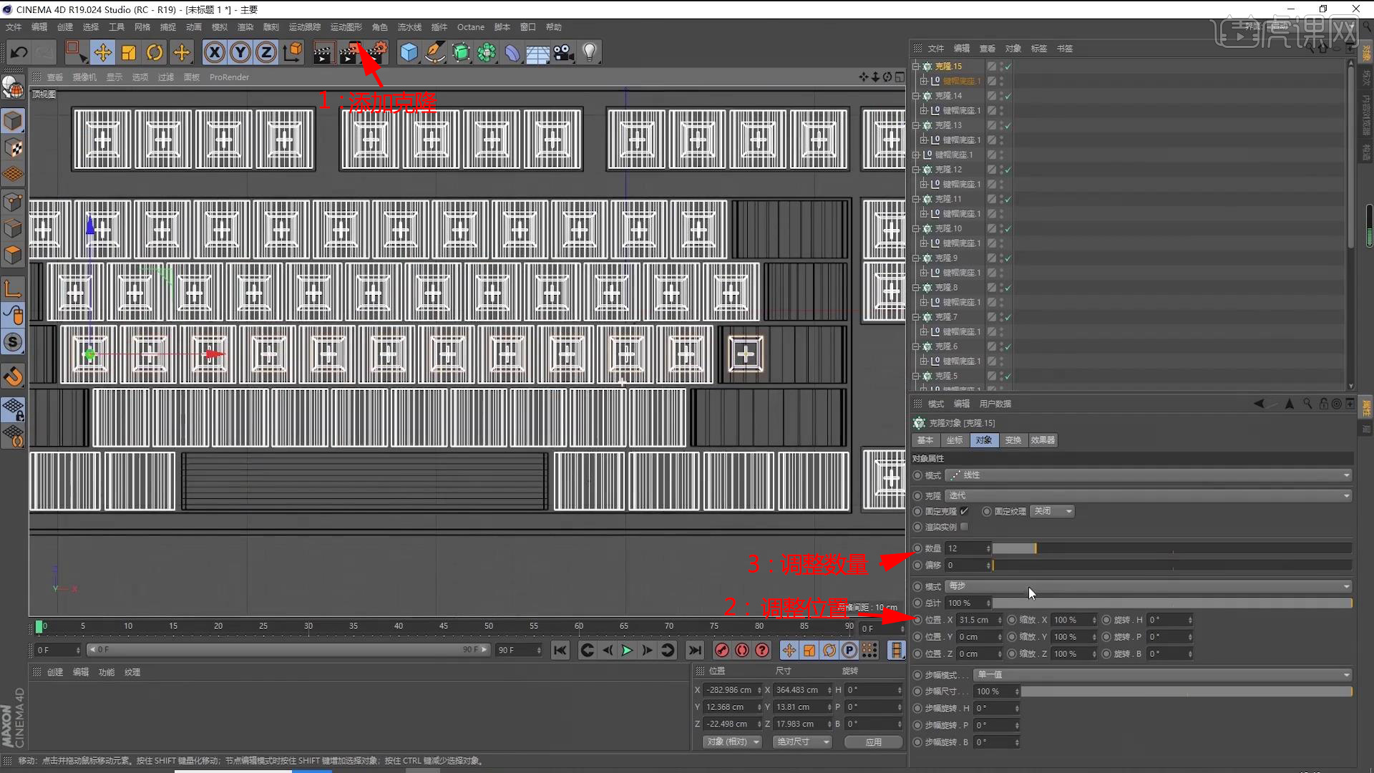Switch to the 变换 tab
The image size is (1374, 773).
1013,440
